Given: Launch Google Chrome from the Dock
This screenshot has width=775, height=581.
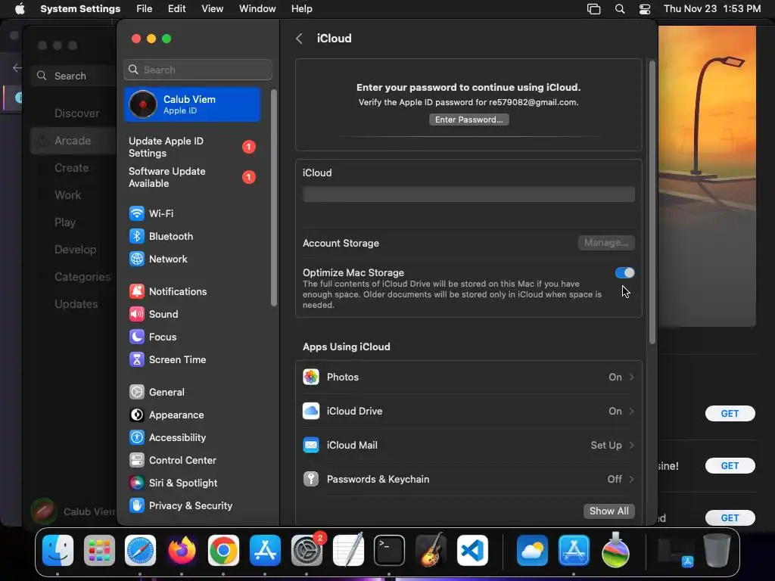Looking at the screenshot, I should click(x=223, y=551).
